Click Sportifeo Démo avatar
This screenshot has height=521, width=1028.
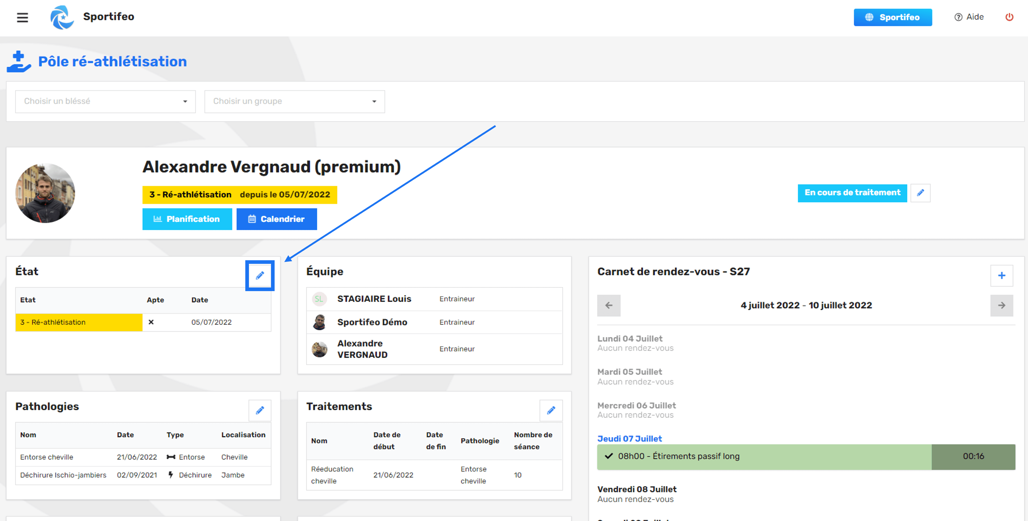(x=319, y=322)
